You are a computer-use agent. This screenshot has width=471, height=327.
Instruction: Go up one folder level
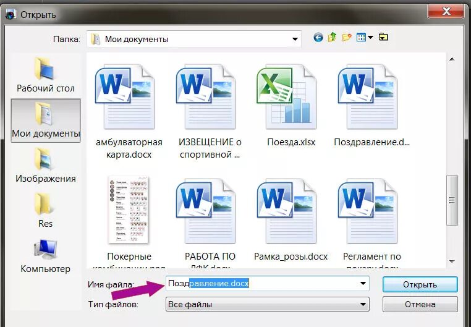coord(332,38)
